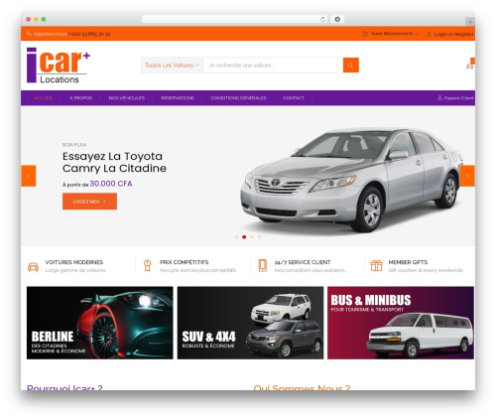
Task: Click the Essayez La Toyota Camry heading
Action: coord(114,162)
